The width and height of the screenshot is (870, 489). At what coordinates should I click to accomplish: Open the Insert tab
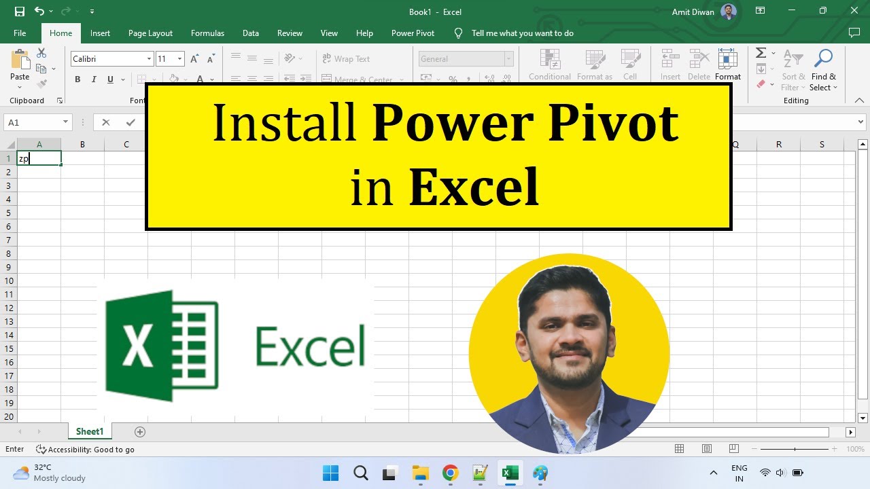point(100,33)
